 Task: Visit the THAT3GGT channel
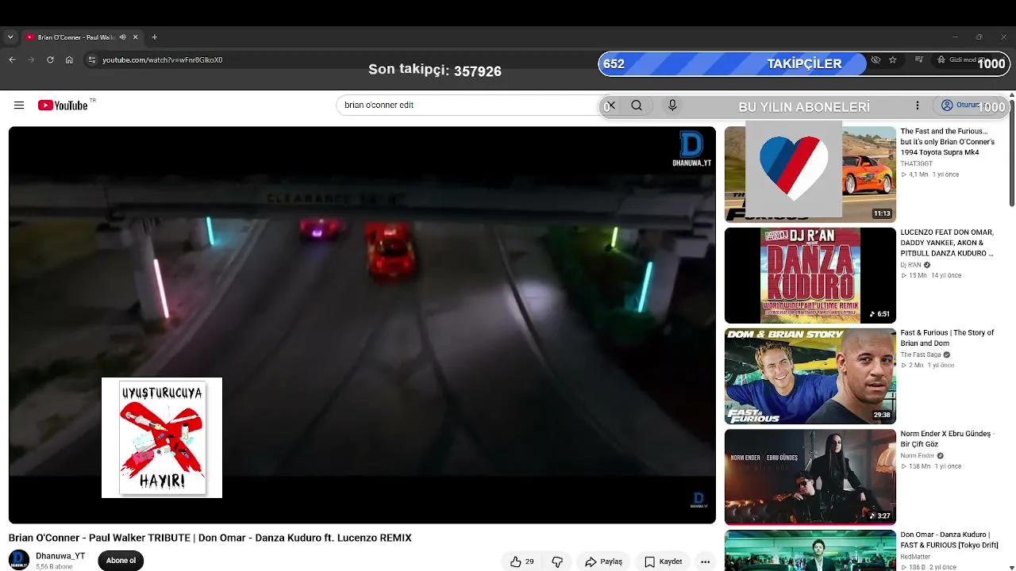(916, 163)
